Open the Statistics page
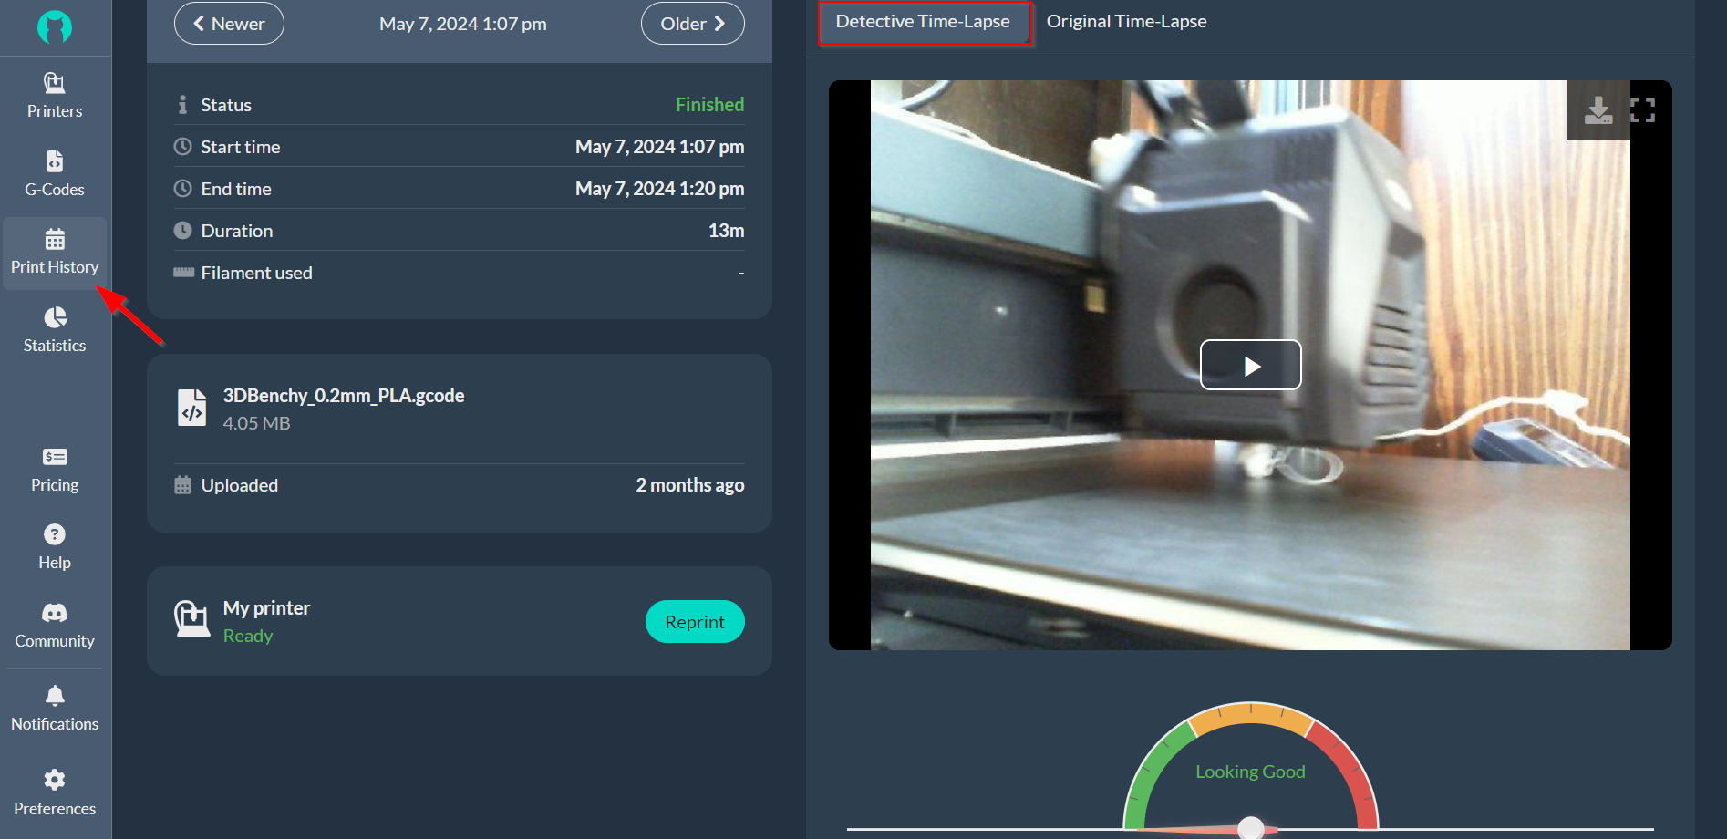The image size is (1727, 839). coord(55,330)
